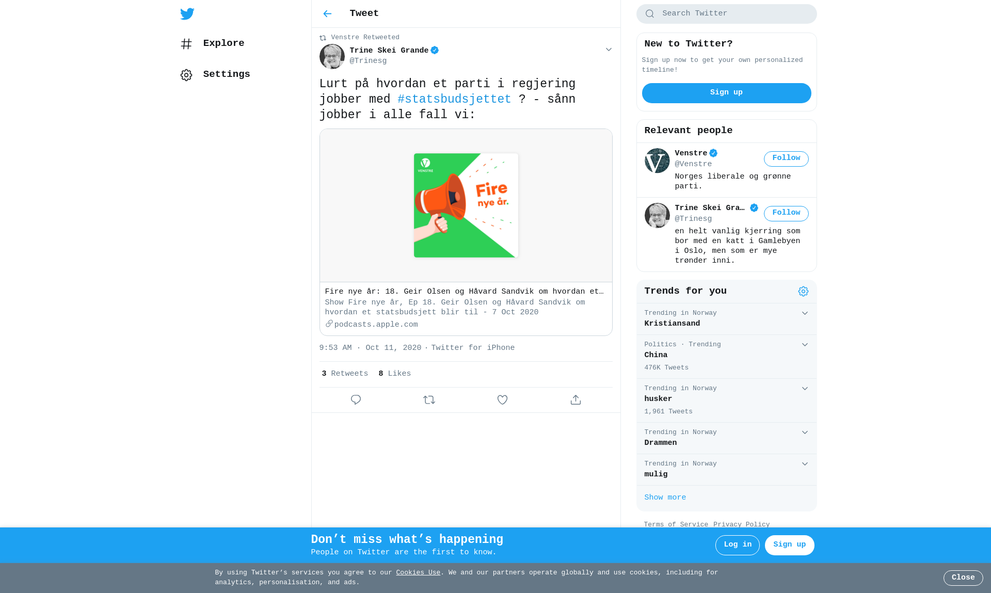Image resolution: width=991 pixels, height=593 pixels.
Task: Follow the Venstre account
Action: 786,159
